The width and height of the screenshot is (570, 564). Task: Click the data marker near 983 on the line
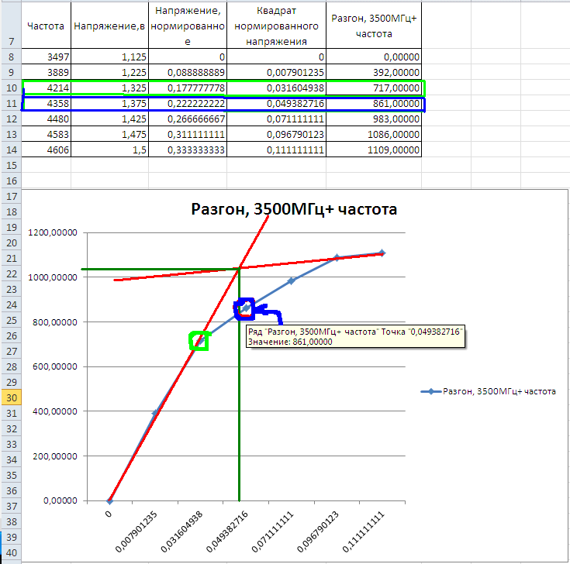point(291,280)
